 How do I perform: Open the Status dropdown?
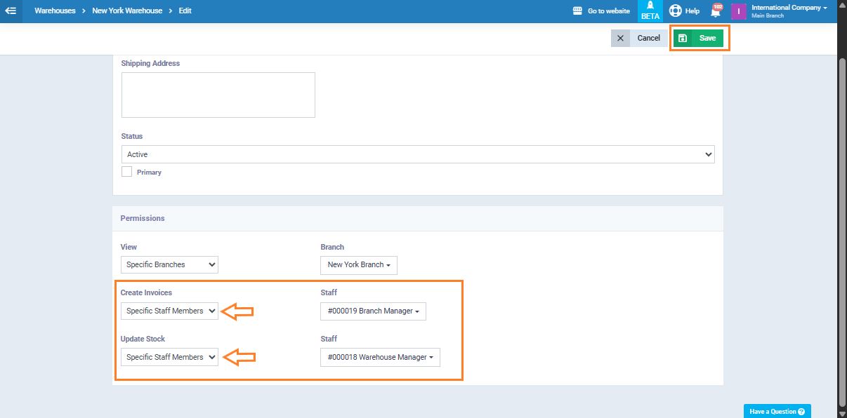click(418, 154)
